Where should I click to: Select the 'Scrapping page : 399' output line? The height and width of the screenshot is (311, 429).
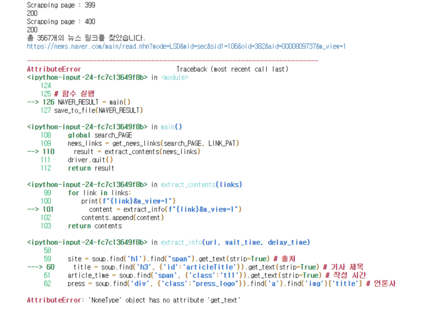(61, 5)
